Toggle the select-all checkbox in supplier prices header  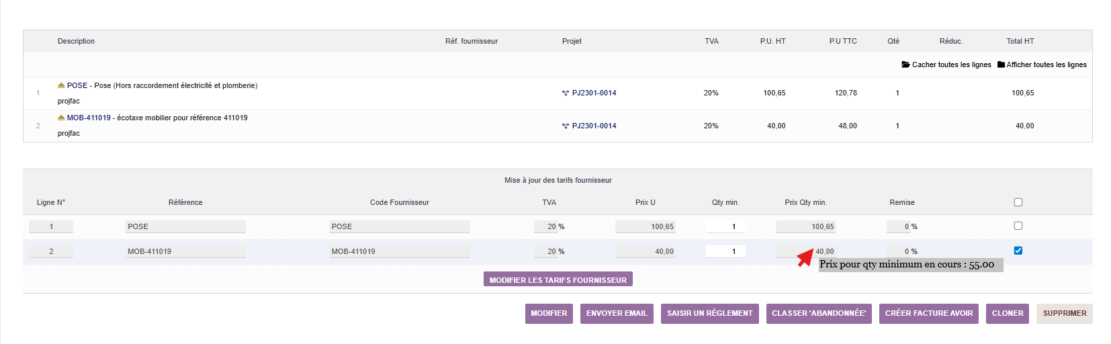pyautogui.click(x=1018, y=202)
